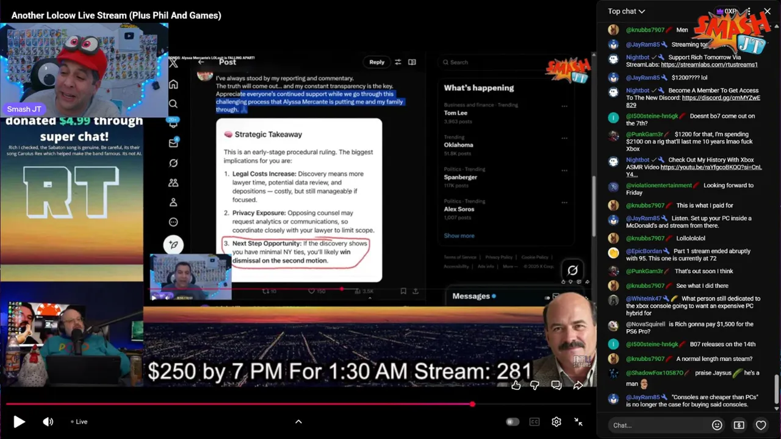Toggle the autoplay switch
781x439 pixels.
pos(513,421)
